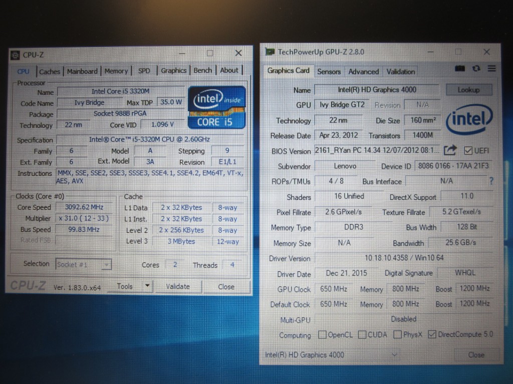Open the Validation tab in GPU-Z

[400, 71]
